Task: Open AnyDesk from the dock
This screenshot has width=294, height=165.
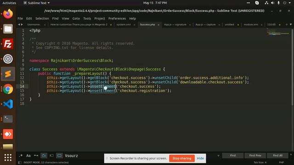Action: pos(8,134)
